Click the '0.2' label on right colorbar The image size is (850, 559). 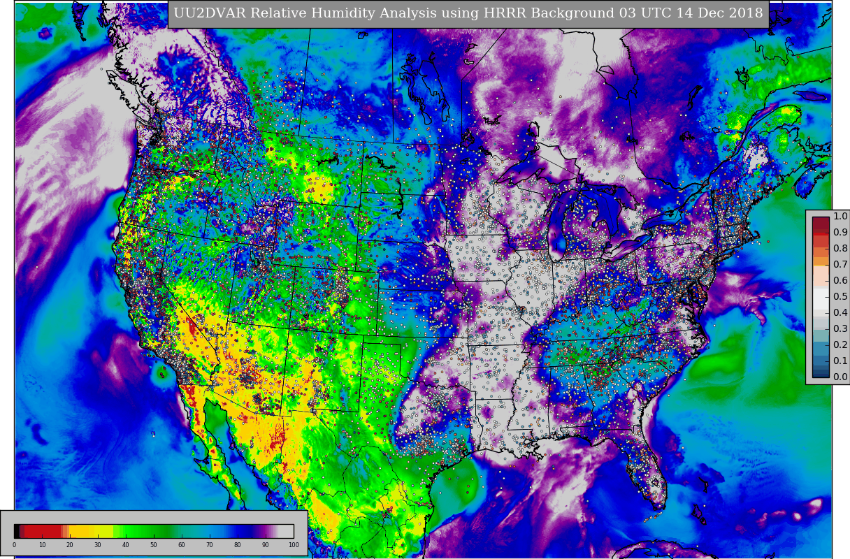click(x=840, y=344)
